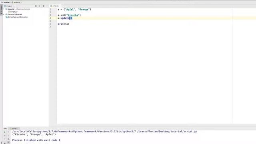
Task: Click the "Orange" string in line 1
Action: click(84, 10)
